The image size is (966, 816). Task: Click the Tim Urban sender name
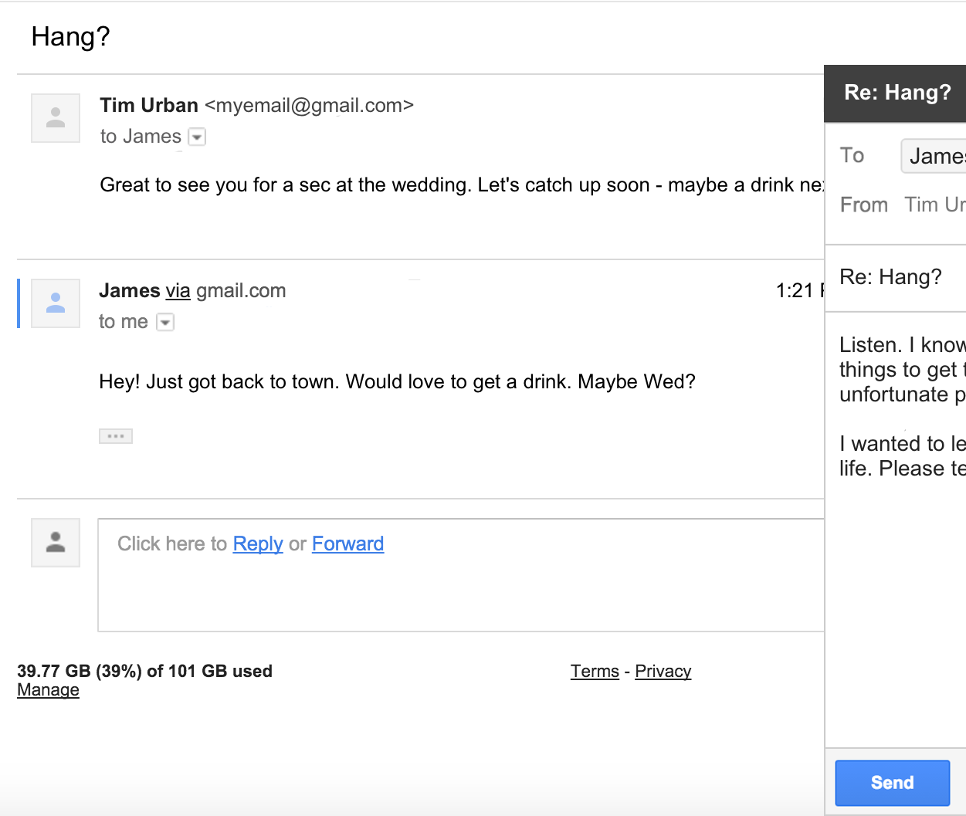[x=149, y=105]
